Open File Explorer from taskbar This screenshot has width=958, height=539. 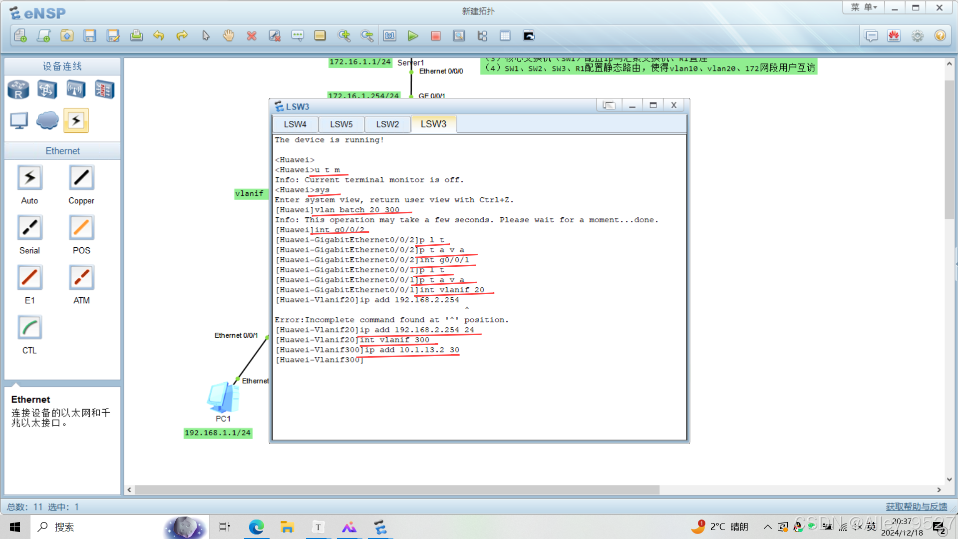pos(287,527)
